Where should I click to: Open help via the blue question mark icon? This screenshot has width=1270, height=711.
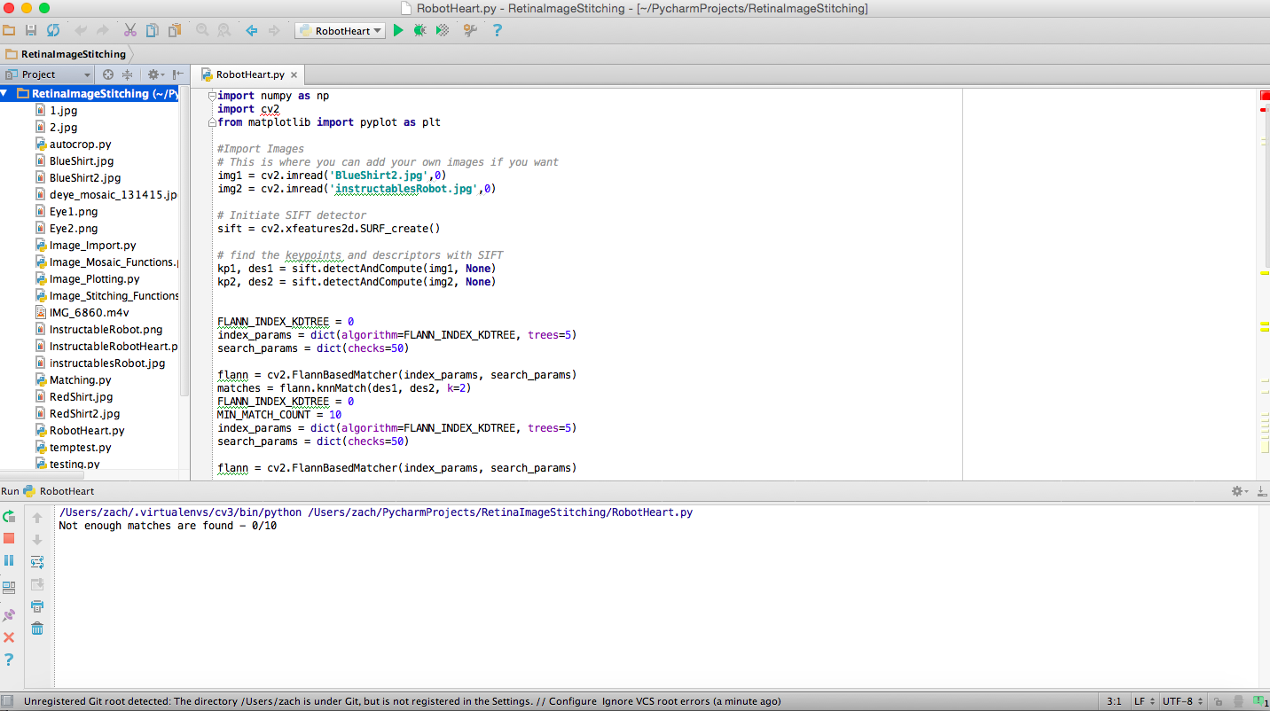pyautogui.click(x=497, y=29)
